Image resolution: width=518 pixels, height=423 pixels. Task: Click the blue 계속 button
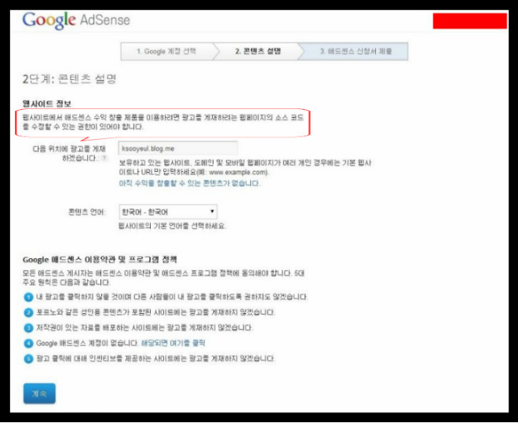tap(39, 393)
